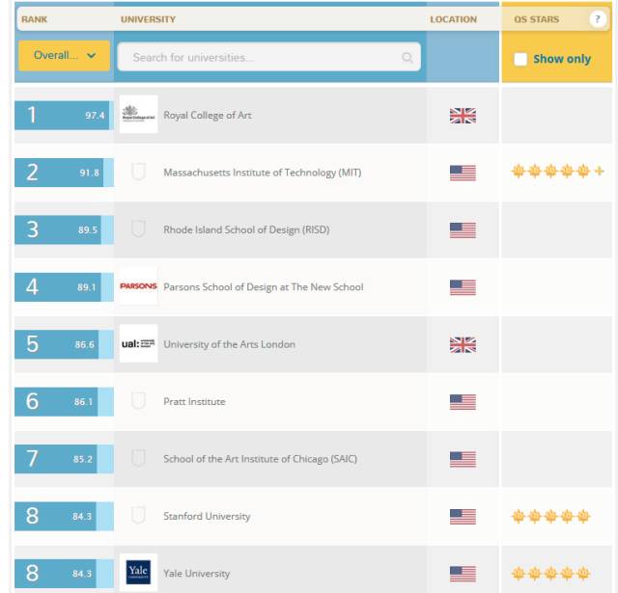The width and height of the screenshot is (618, 593).
Task: Click the SAIC placeholder shield icon
Action: tap(138, 458)
